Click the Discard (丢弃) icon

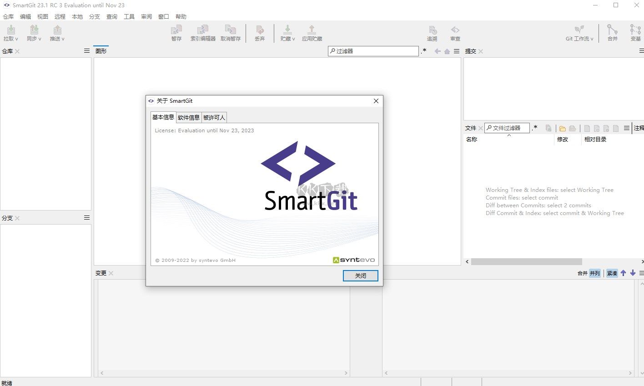(260, 32)
